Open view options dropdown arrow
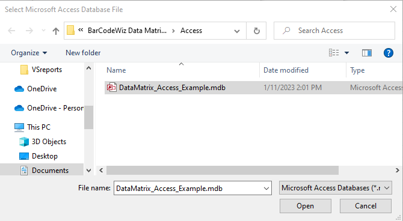Image resolution: width=403 pixels, height=221 pixels. (346, 53)
